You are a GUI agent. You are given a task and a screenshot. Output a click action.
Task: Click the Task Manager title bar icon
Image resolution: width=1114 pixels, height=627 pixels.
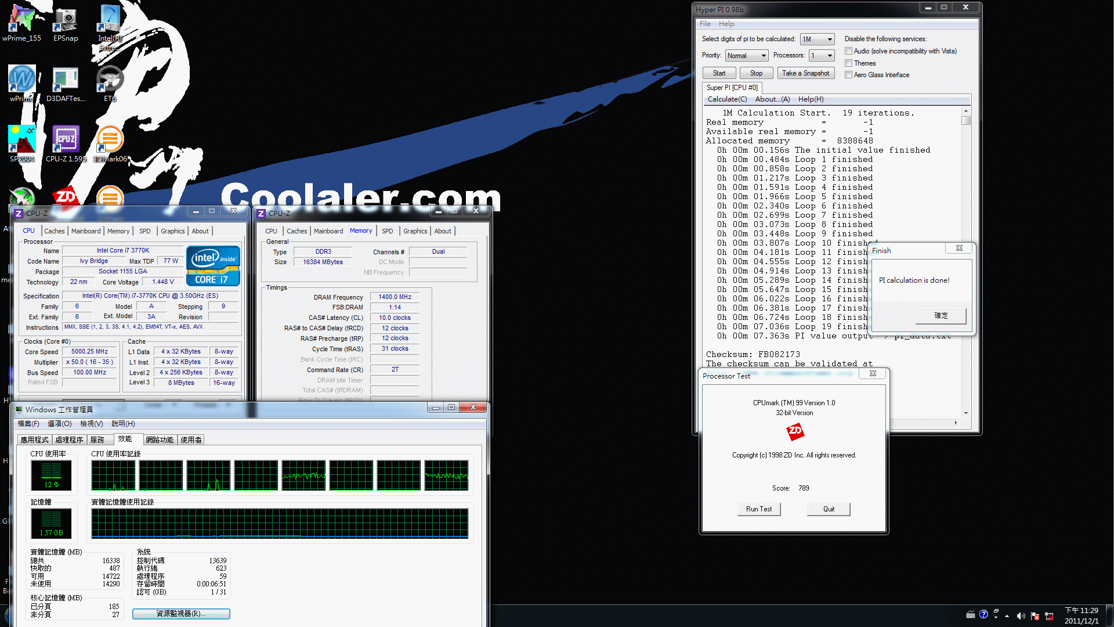(19, 409)
